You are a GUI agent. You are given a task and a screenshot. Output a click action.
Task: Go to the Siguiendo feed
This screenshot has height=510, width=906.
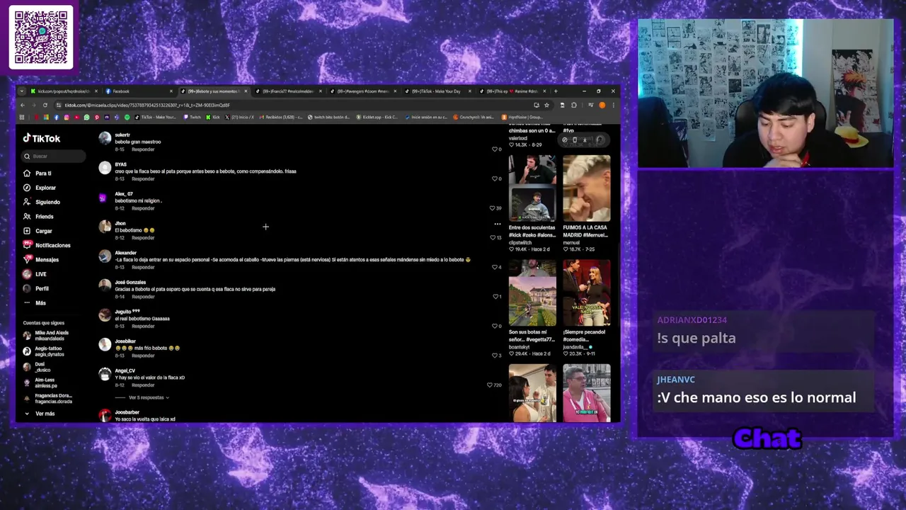pyautogui.click(x=41, y=202)
